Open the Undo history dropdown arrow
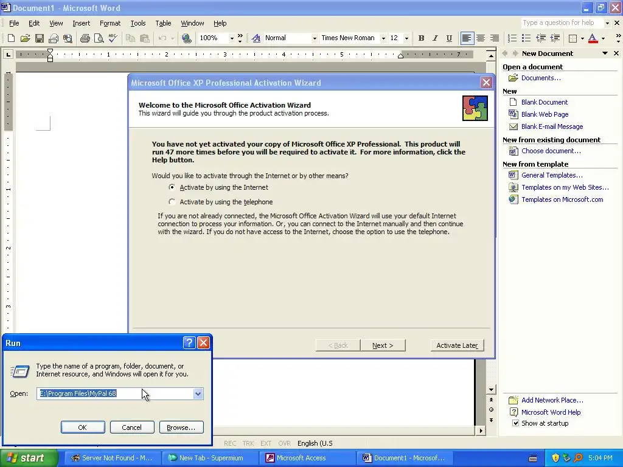The image size is (623, 467). coord(172,38)
